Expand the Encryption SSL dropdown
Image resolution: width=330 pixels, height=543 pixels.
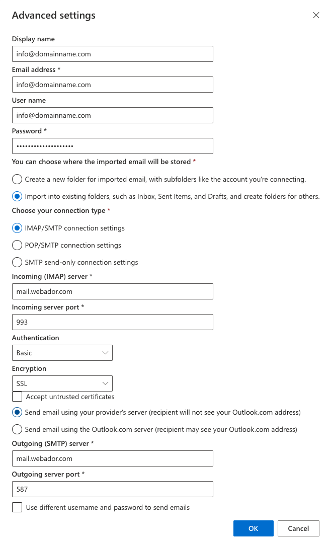click(x=62, y=383)
